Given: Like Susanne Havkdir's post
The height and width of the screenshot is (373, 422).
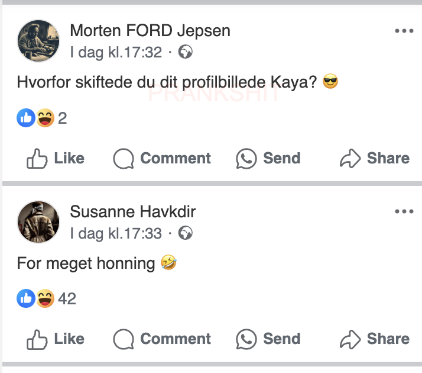Looking at the screenshot, I should pyautogui.click(x=56, y=339).
